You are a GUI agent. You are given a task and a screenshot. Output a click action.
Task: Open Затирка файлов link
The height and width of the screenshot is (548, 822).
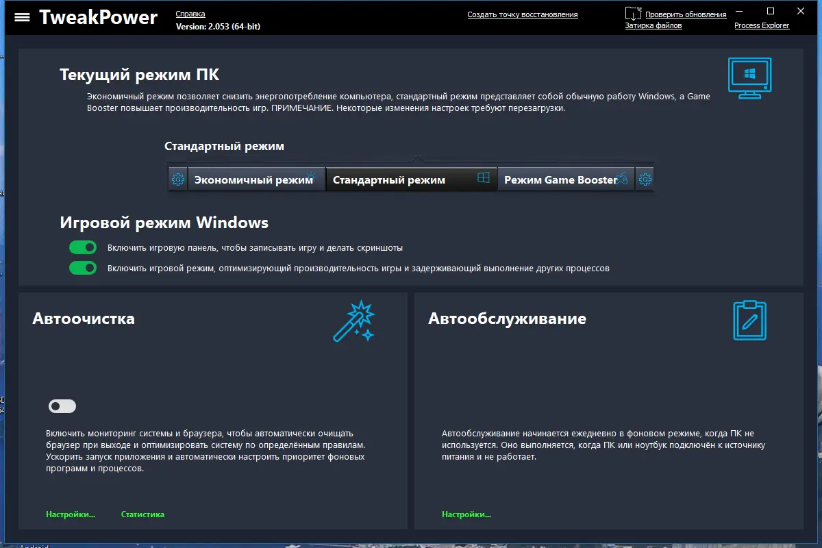click(x=653, y=25)
